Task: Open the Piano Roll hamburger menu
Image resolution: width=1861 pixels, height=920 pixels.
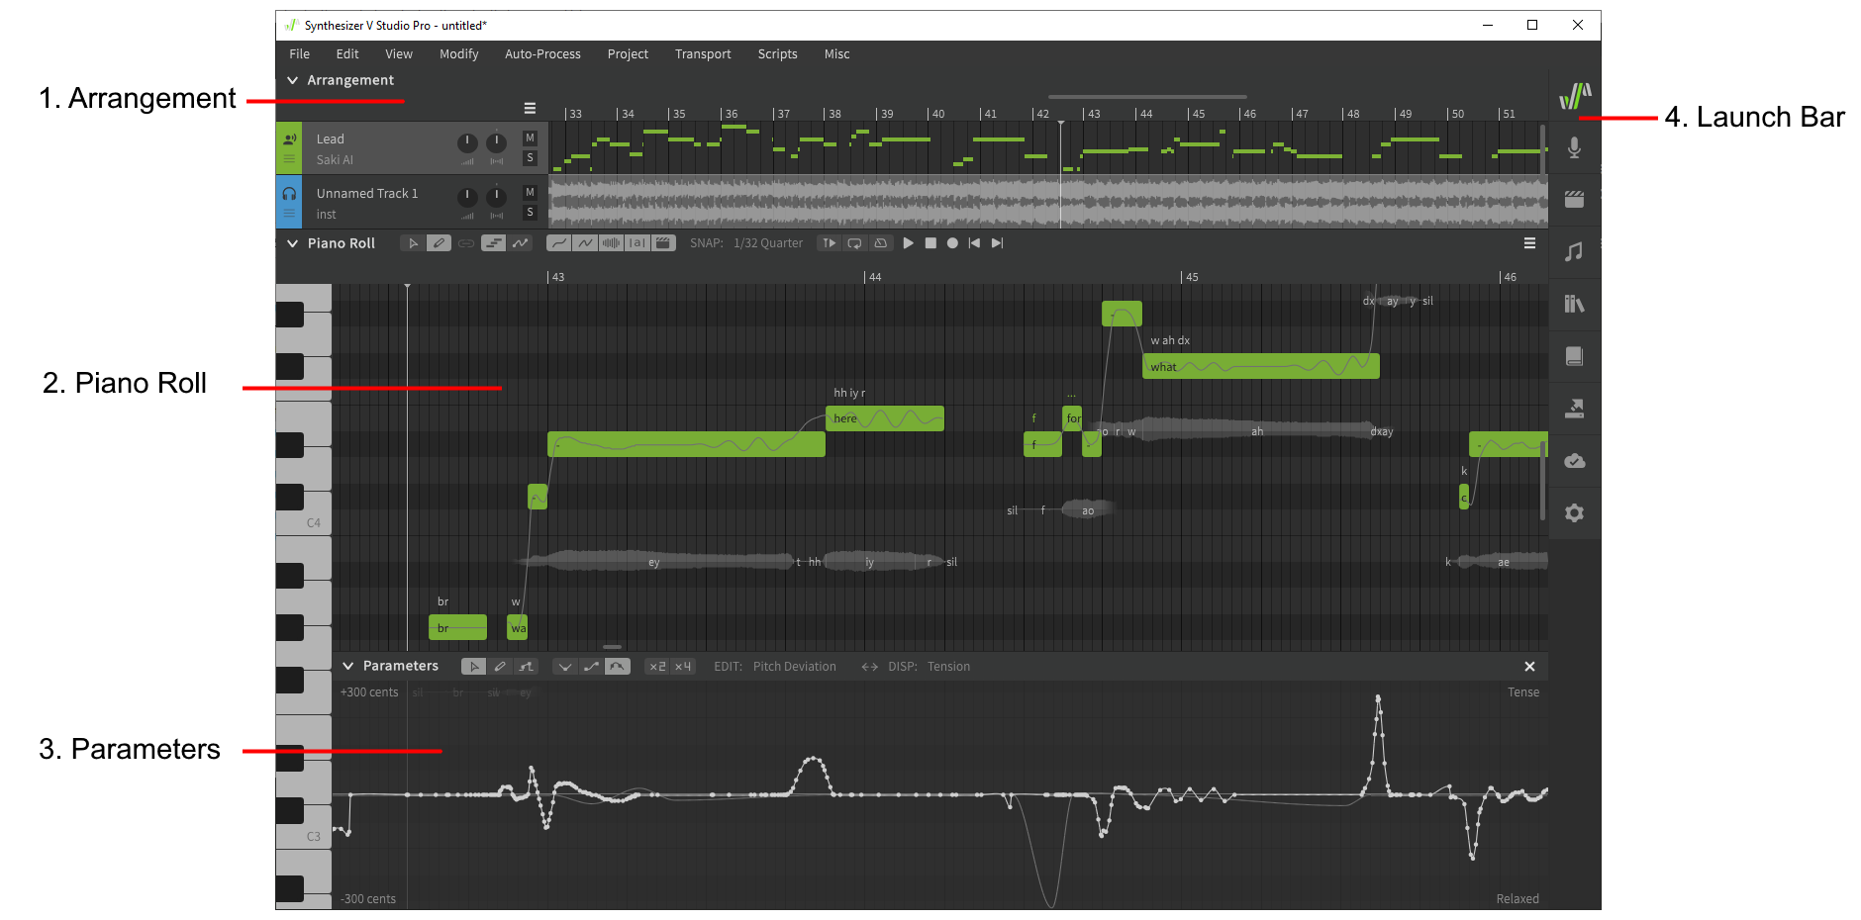Action: click(x=1529, y=243)
